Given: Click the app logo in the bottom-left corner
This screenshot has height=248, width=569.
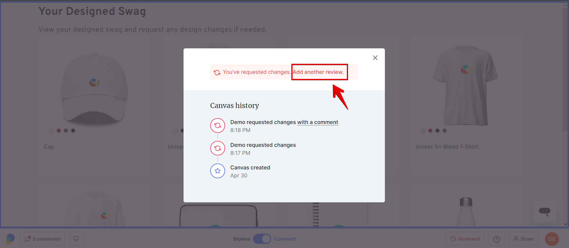Looking at the screenshot, I should (10, 239).
